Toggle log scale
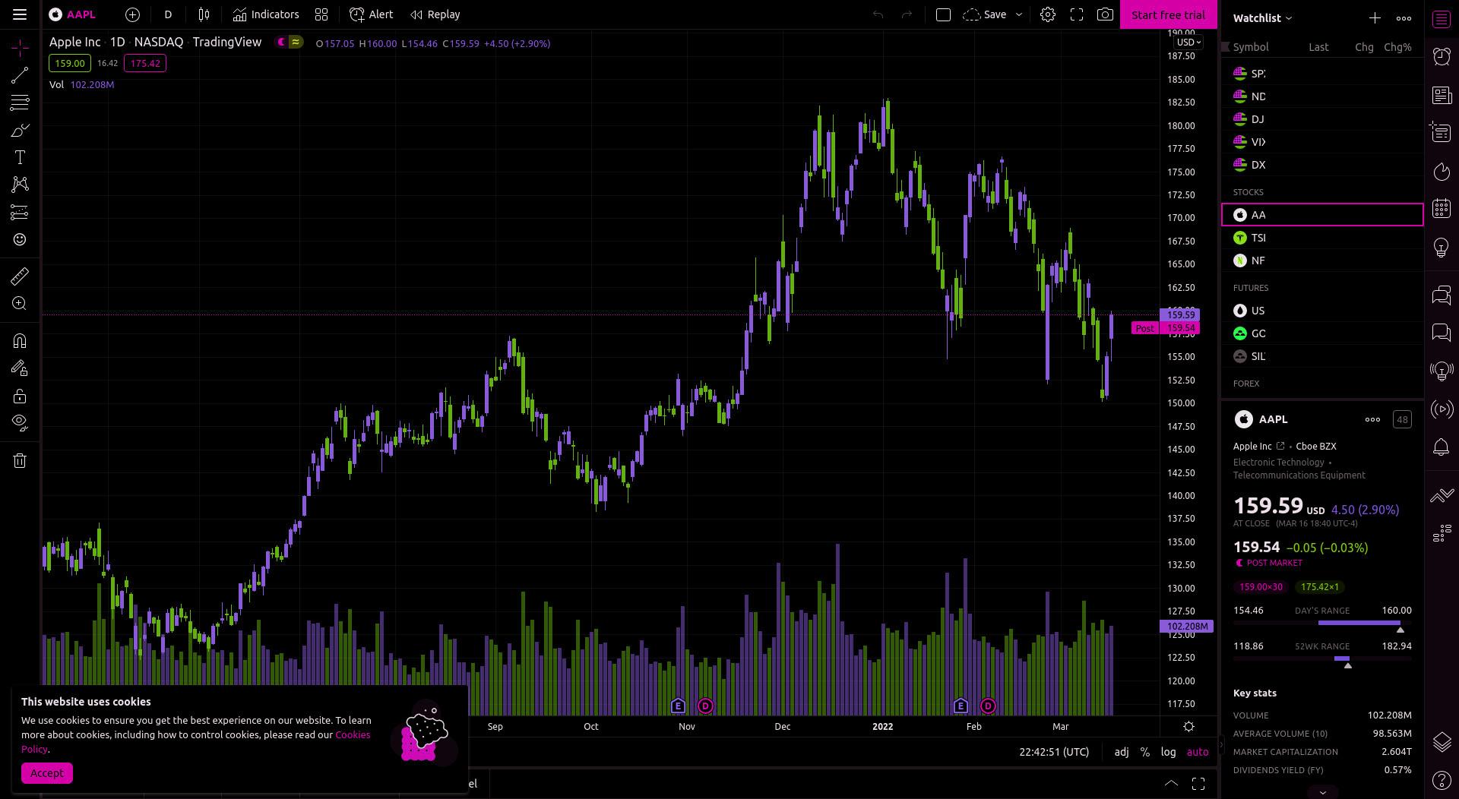This screenshot has height=799, width=1459. pos(1168,752)
